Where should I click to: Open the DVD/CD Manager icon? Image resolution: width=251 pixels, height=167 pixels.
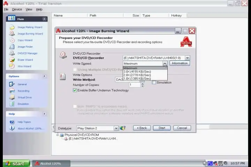12,53
